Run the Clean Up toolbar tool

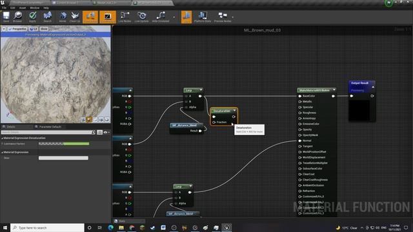coord(75,17)
